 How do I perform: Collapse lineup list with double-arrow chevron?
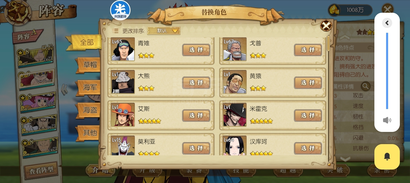pyautogui.click(x=65, y=89)
